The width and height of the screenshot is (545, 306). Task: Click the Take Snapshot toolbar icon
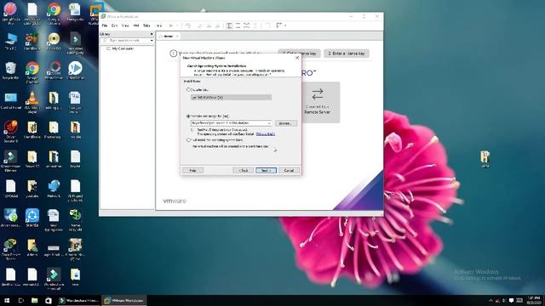click(200, 25)
